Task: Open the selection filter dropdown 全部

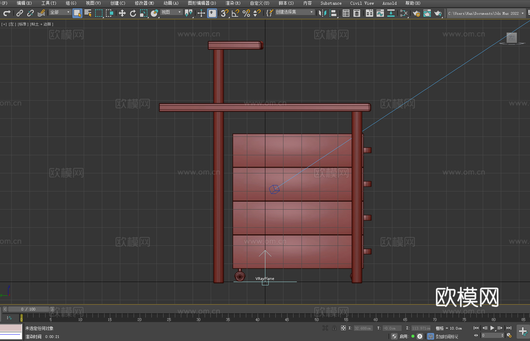Action: (60, 12)
